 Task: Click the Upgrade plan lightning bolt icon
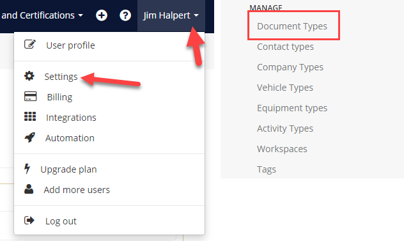pyautogui.click(x=27, y=169)
